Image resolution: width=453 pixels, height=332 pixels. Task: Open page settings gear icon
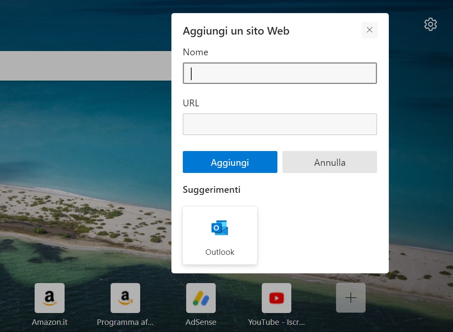pyautogui.click(x=431, y=24)
